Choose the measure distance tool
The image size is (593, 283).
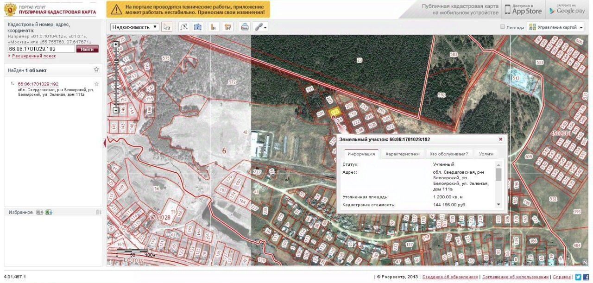tap(214, 27)
